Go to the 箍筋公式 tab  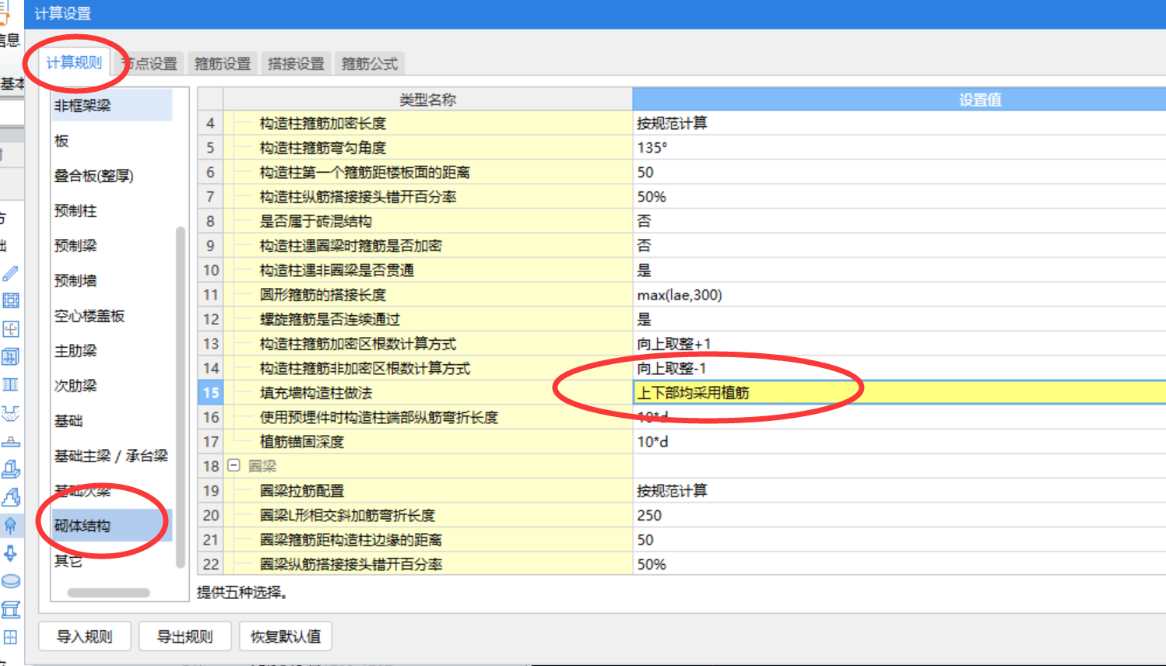point(370,64)
